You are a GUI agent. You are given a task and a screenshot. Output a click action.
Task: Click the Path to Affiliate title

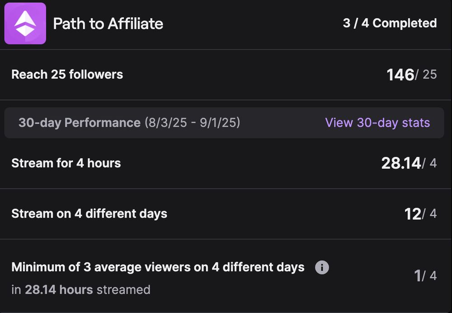(x=108, y=24)
